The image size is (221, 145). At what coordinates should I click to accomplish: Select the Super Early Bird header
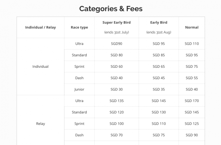(x=117, y=22)
